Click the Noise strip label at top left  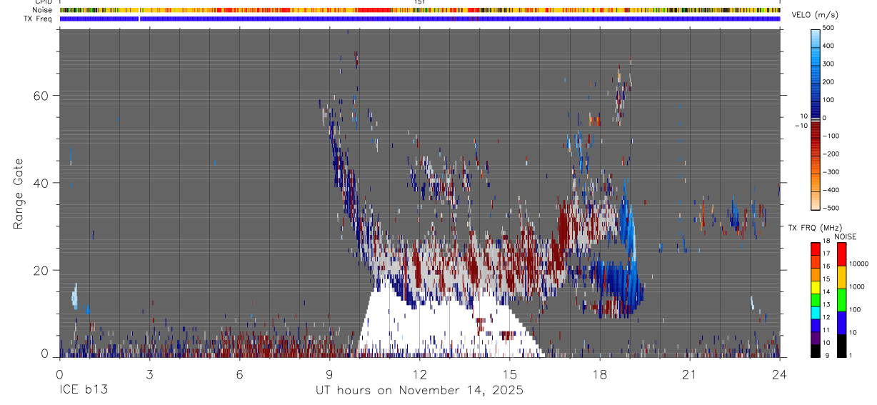click(x=42, y=10)
